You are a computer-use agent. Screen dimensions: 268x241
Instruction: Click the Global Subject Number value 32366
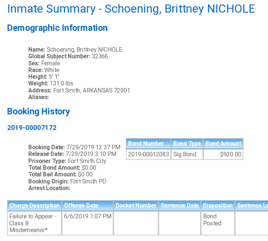pyautogui.click(x=100, y=56)
